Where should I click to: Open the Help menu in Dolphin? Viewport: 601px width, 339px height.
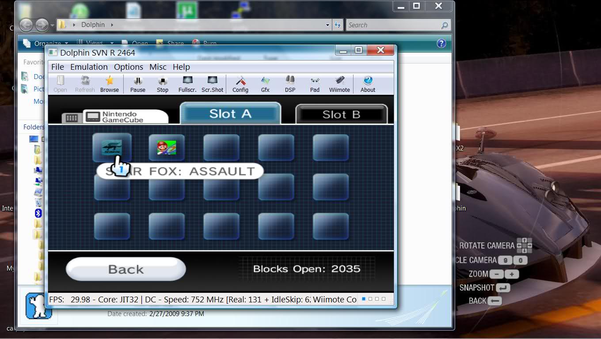[181, 67]
